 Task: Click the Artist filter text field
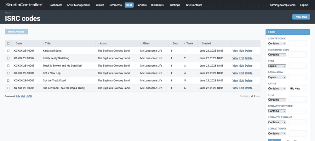coord(297,89)
